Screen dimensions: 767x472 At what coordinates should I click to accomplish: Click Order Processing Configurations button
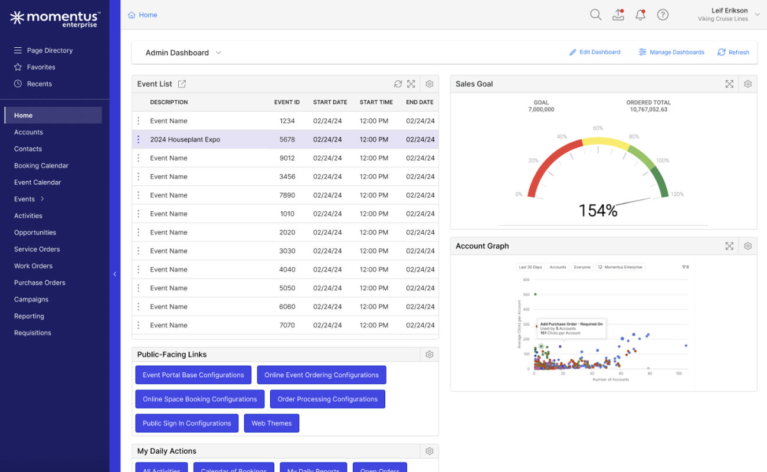pos(327,399)
